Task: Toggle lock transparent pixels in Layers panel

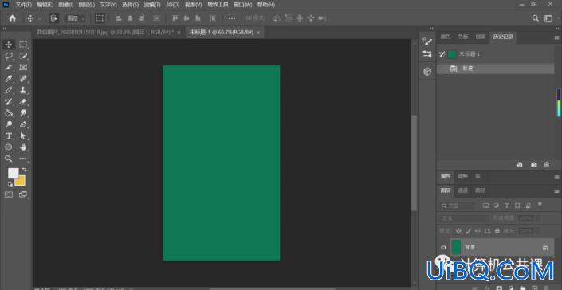Action: 459,231
